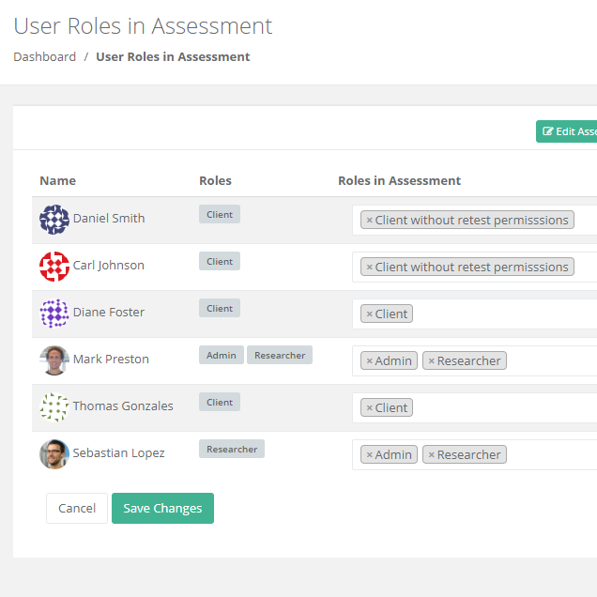The image size is (597, 597).
Task: Open Daniel Smith's assessment roles selector
Action: click(x=474, y=220)
